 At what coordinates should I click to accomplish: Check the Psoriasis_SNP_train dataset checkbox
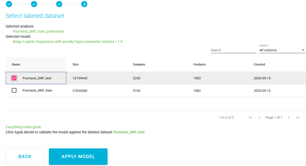click(x=14, y=90)
